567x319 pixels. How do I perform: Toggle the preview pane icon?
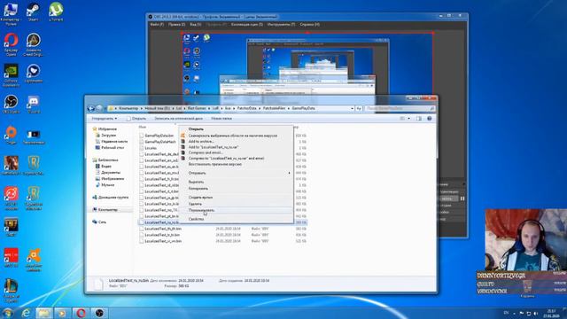pos(419,119)
